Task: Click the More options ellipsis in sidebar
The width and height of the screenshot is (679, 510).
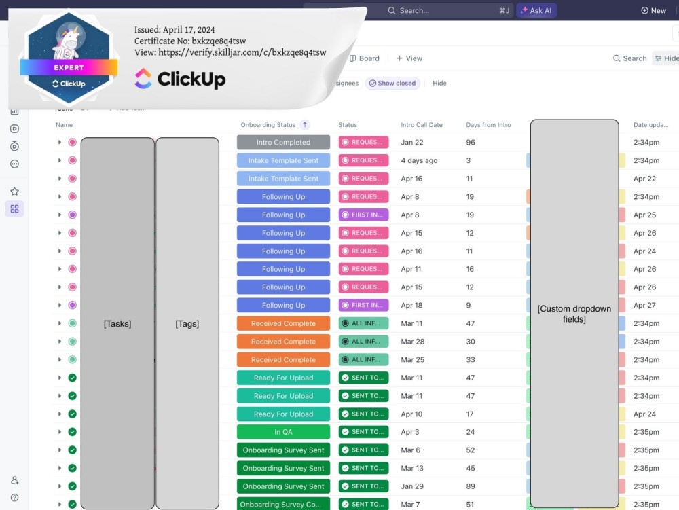Action: 14,164
